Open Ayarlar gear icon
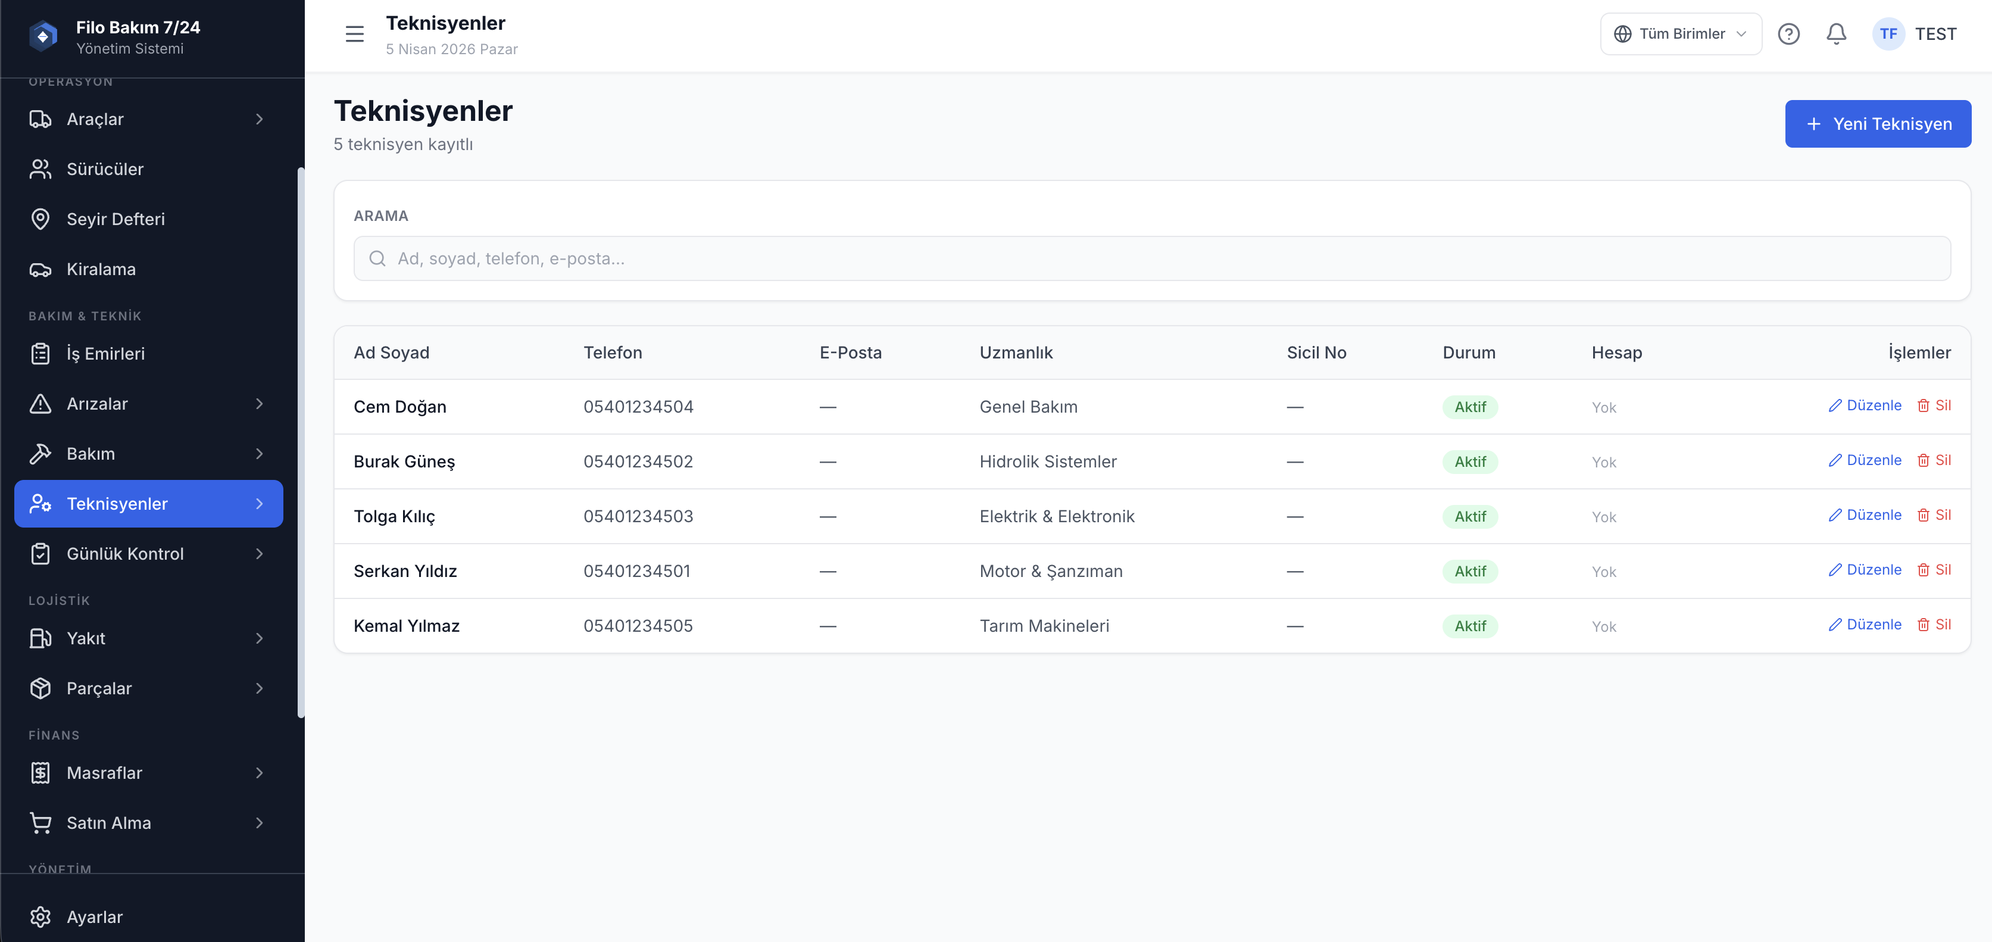 (x=40, y=916)
